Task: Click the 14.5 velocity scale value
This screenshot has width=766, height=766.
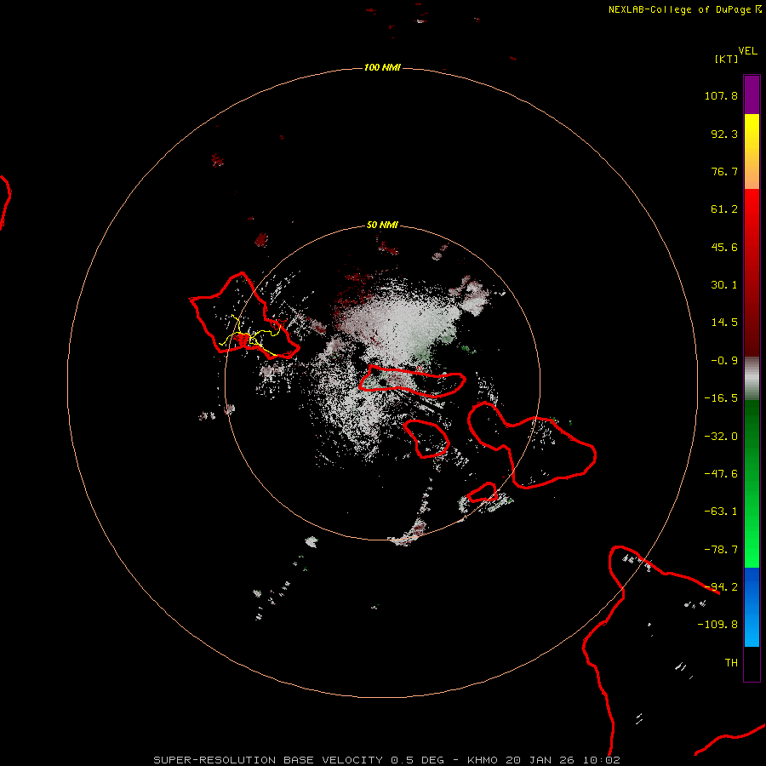Action: (724, 323)
